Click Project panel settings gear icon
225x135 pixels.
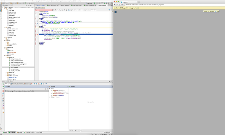point(31,5)
